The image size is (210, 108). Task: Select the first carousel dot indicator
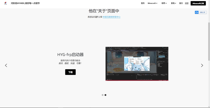pos(103,95)
